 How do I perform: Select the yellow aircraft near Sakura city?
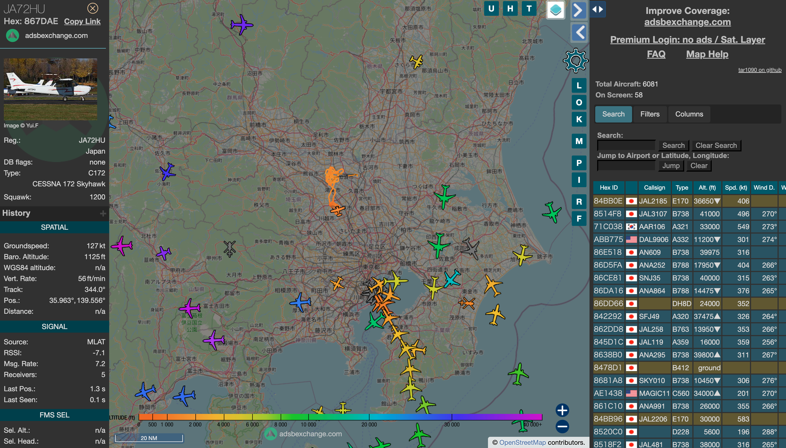click(417, 62)
